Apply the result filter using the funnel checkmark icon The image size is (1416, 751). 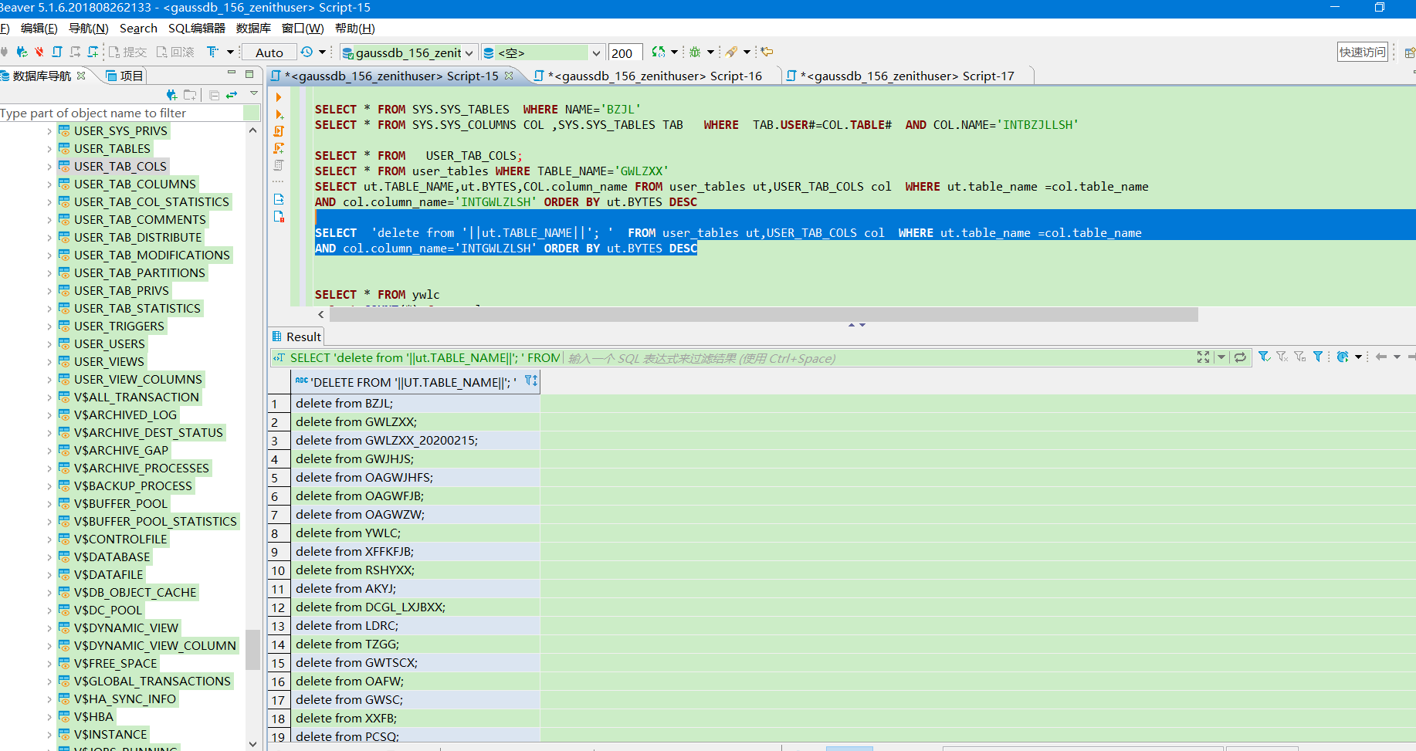click(1264, 357)
